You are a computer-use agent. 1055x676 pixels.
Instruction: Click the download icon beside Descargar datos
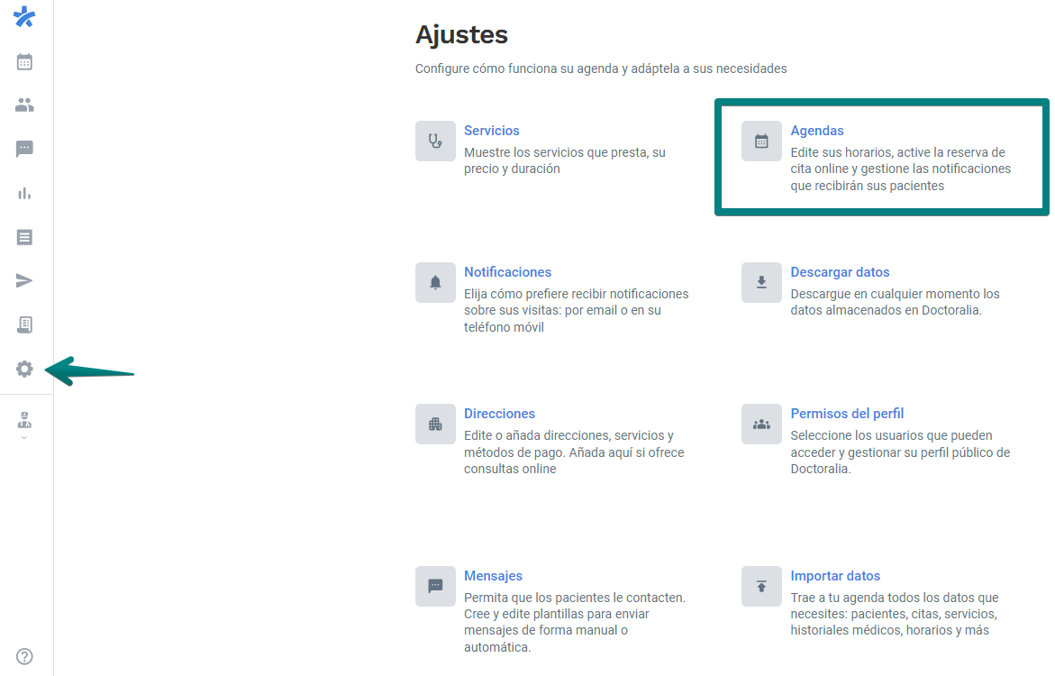click(x=761, y=282)
